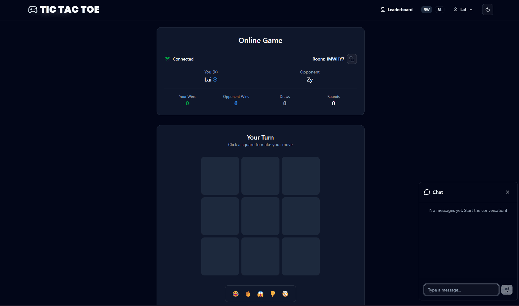Focus the Type a message input
Screen dimensions: 519x306
(x=461, y=290)
